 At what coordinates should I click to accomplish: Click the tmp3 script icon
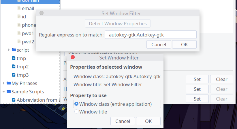click(14, 75)
